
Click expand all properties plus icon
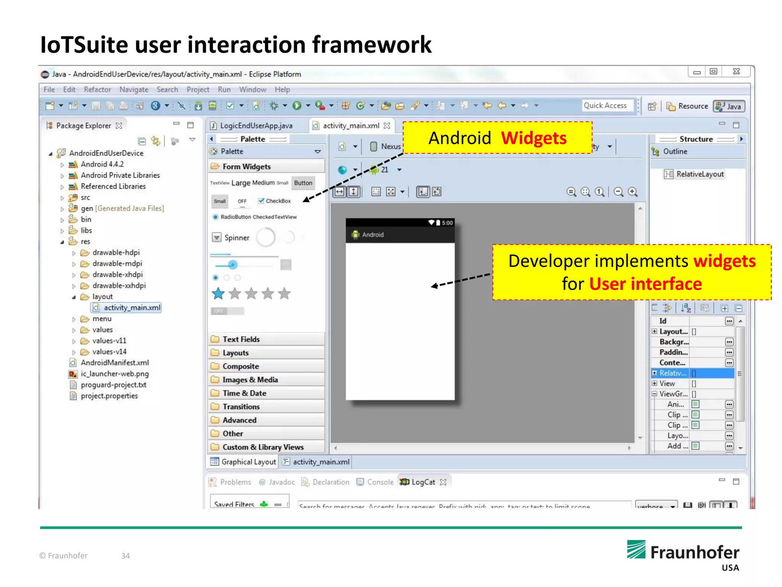click(724, 308)
